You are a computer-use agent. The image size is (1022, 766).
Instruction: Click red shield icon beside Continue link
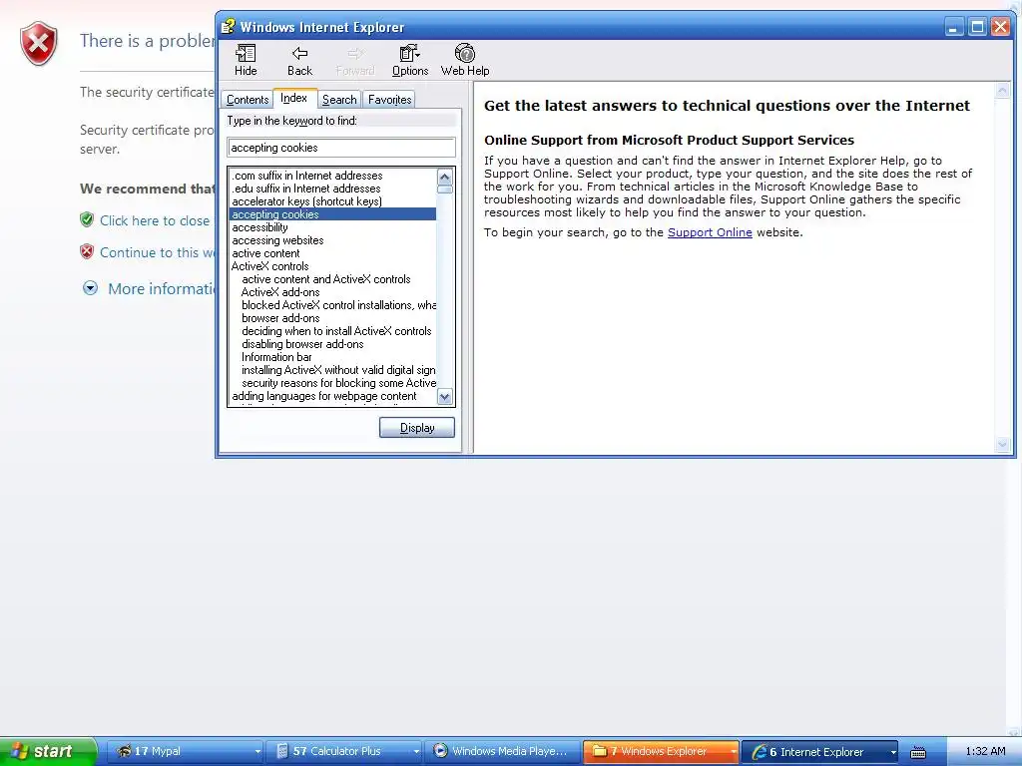tap(87, 251)
